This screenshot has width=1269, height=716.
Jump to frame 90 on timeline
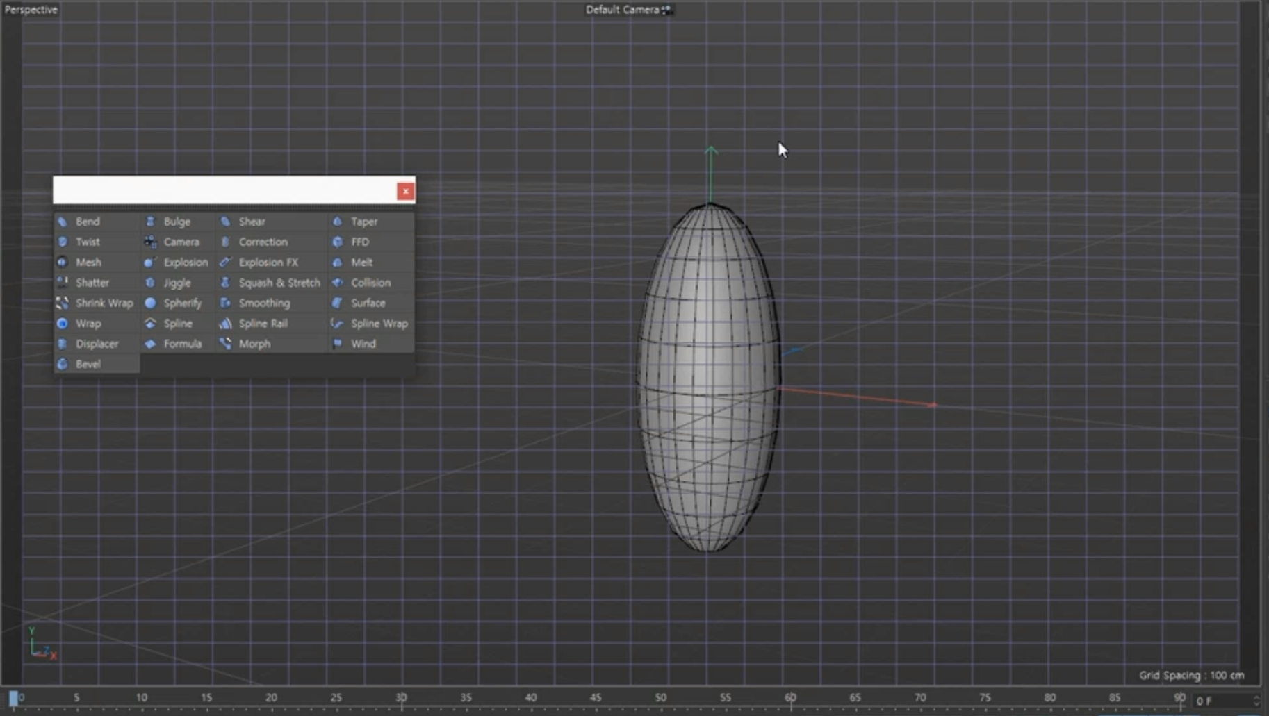[x=1179, y=698]
